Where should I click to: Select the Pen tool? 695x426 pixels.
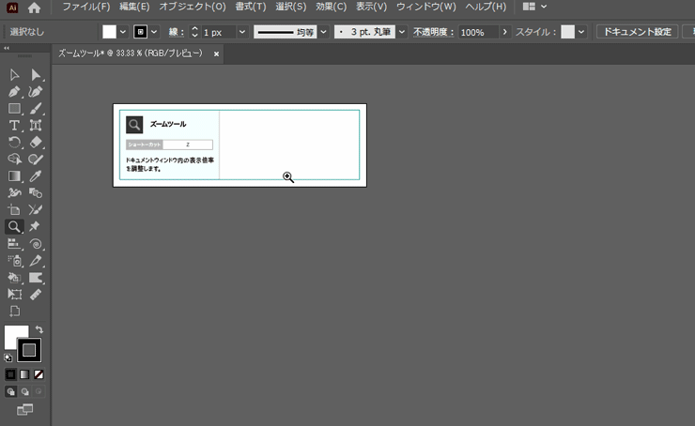pos(14,92)
